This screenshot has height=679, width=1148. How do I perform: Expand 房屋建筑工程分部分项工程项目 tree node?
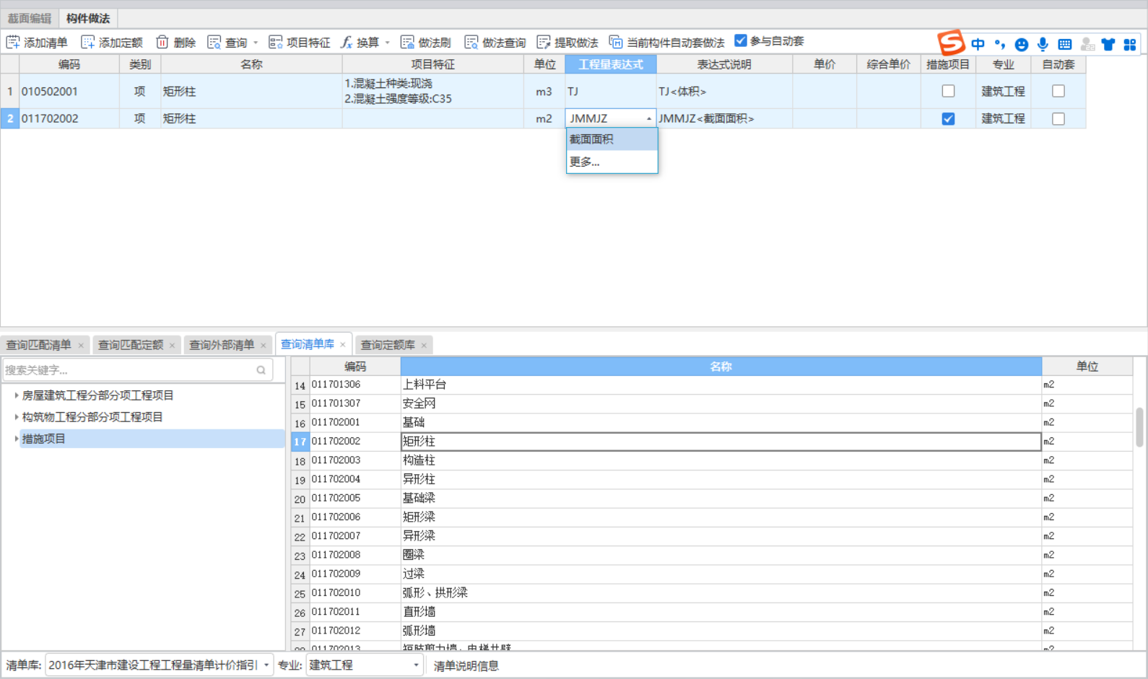pos(17,395)
